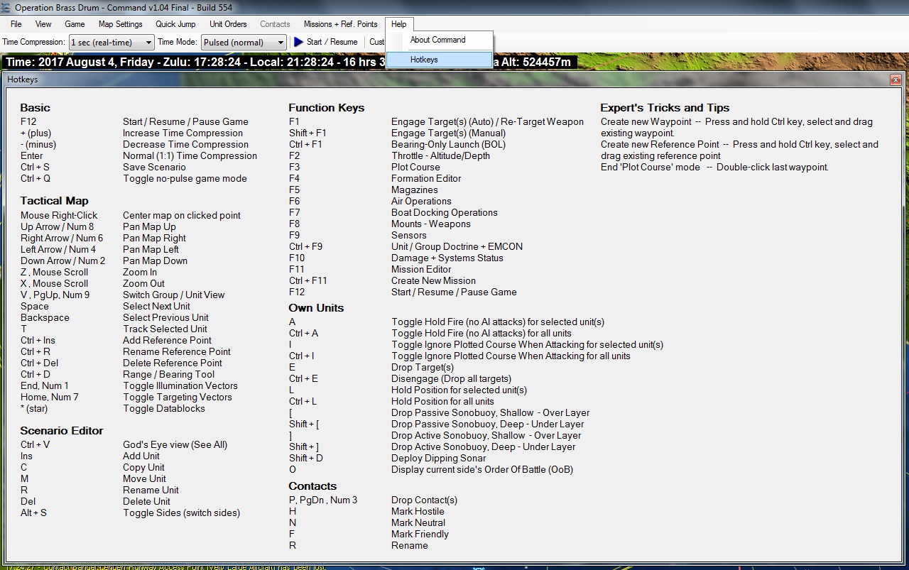Click the 'Mark Hostile' entry
Image resolution: width=909 pixels, height=570 pixels.
click(418, 511)
